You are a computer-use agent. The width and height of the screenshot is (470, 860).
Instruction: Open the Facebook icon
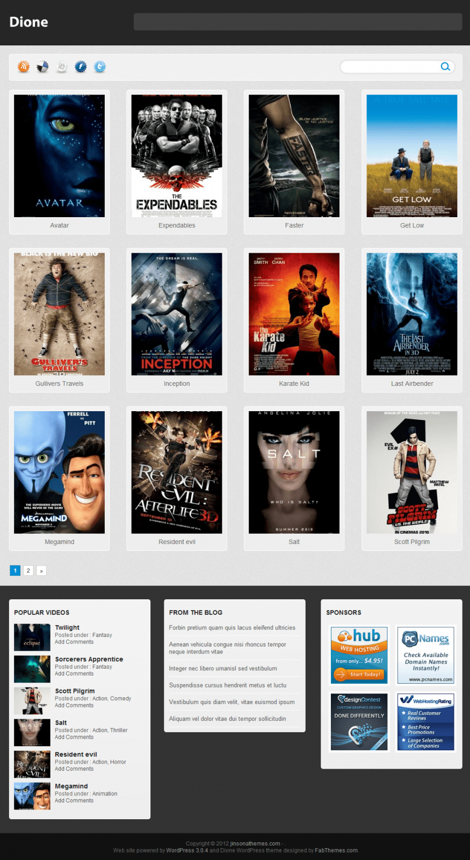pyautogui.click(x=81, y=67)
